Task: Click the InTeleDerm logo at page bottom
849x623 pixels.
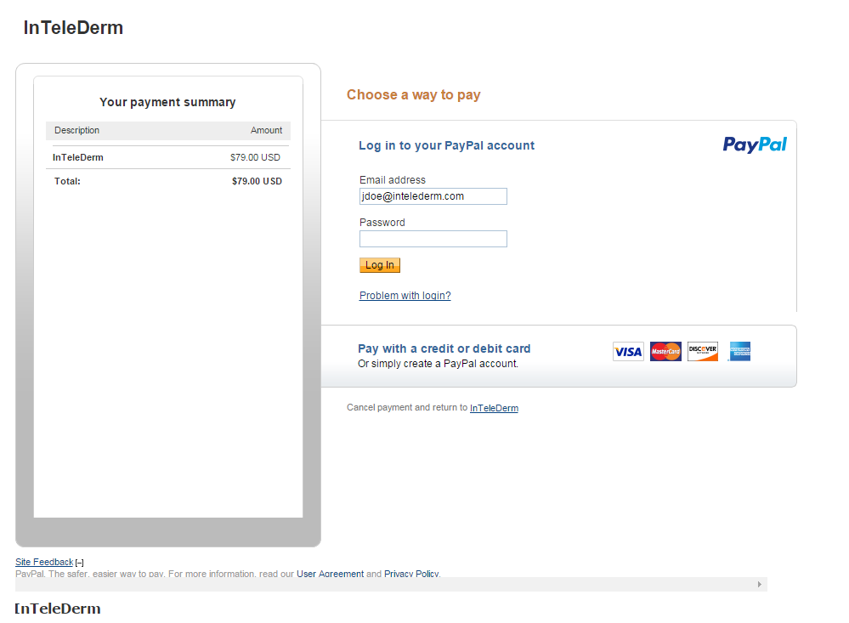Action: pyautogui.click(x=58, y=609)
